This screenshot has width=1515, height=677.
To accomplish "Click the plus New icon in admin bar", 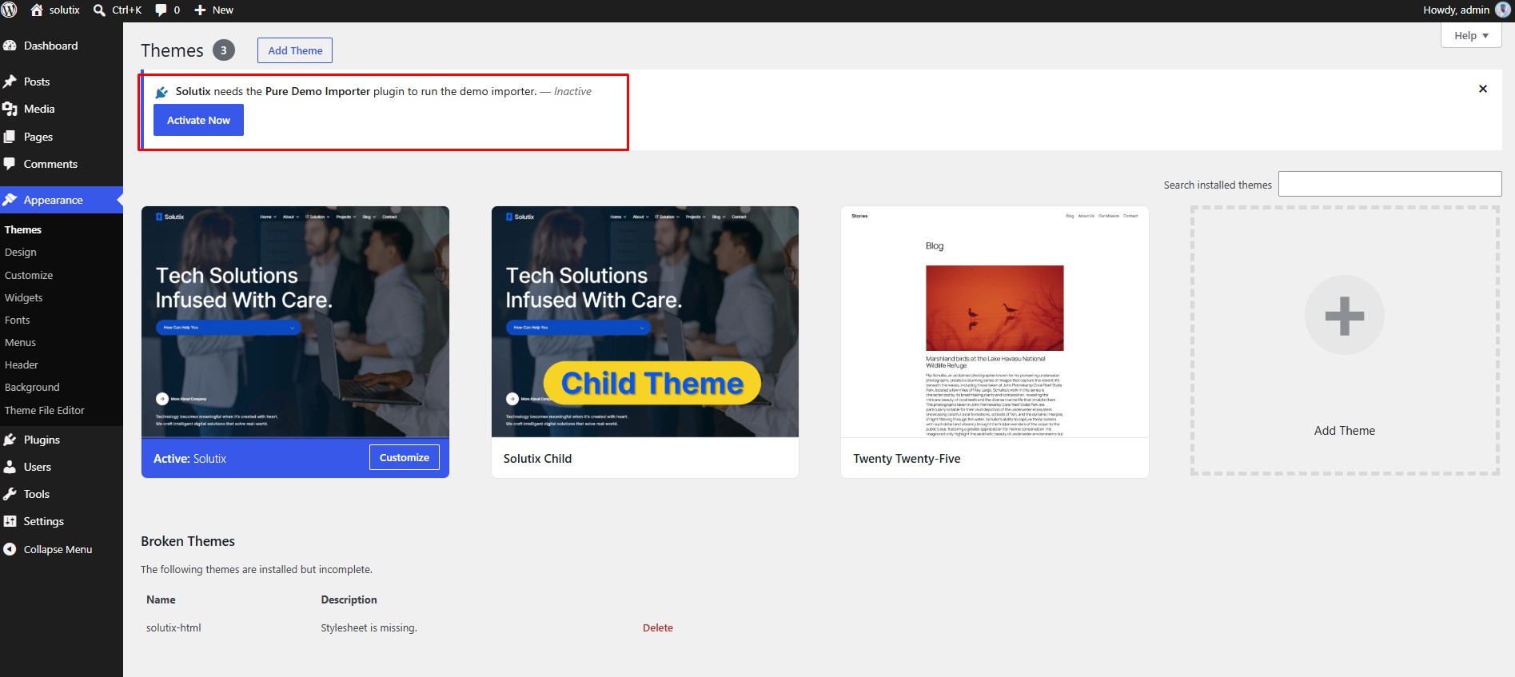I will 200,10.
